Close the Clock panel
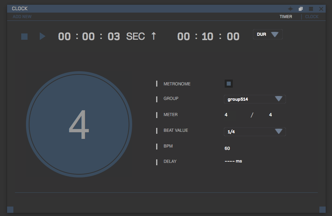 coord(321,9)
